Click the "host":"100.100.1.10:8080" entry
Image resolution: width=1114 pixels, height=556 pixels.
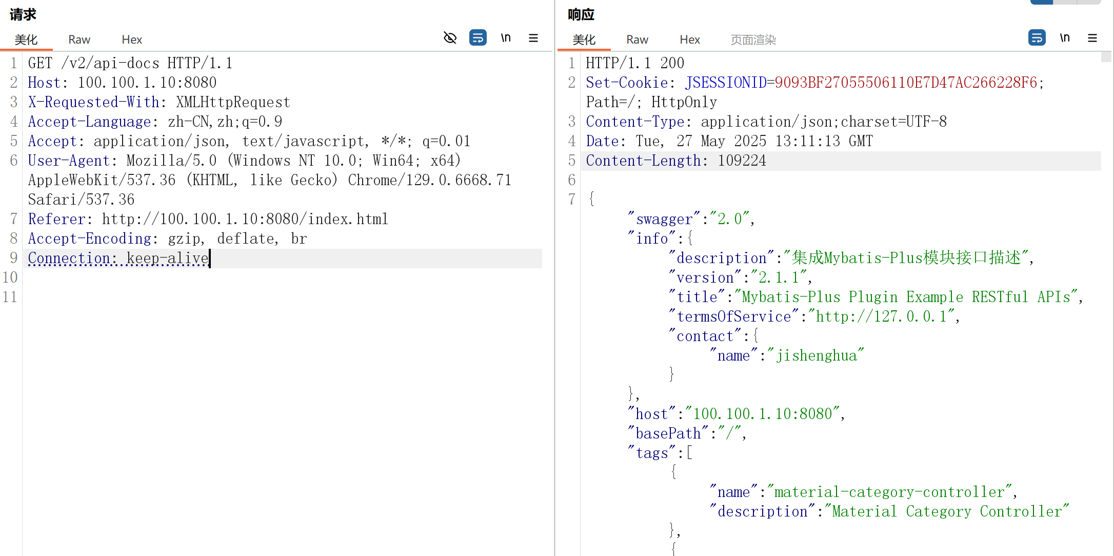coord(736,414)
